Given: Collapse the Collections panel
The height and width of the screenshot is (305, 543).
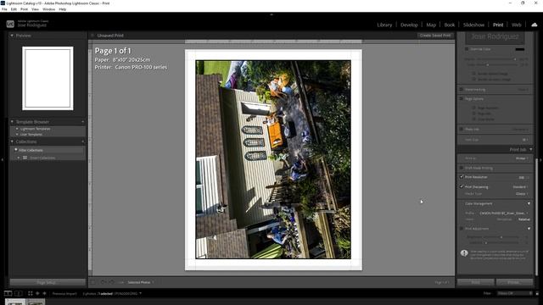Looking at the screenshot, I should (x=12, y=141).
